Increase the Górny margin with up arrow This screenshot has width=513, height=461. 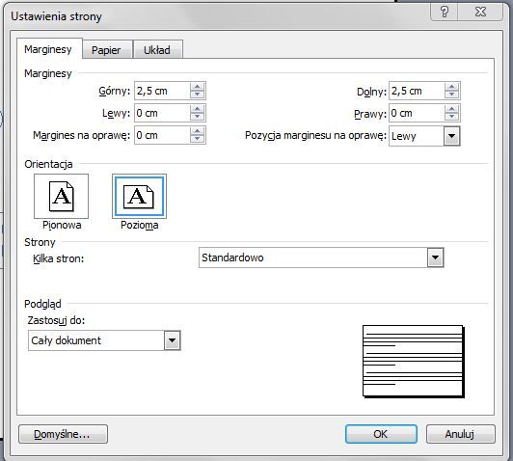[x=197, y=87]
